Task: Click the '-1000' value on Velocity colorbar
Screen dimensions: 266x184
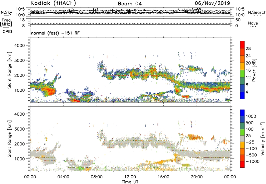Action: coord(252,161)
